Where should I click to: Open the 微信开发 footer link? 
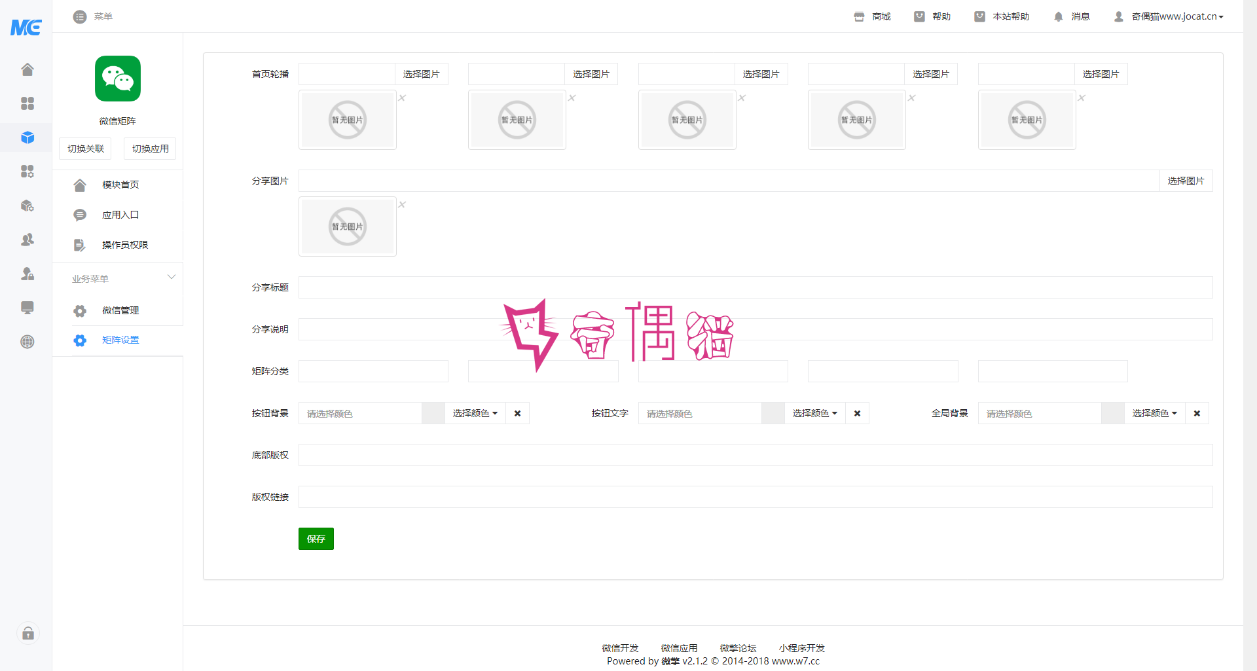coord(620,648)
